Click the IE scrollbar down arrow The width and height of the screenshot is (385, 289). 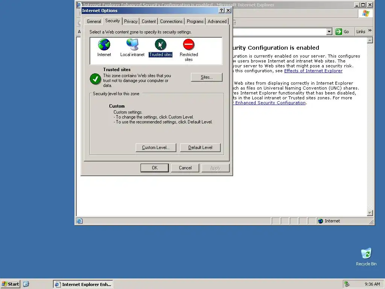coord(370,213)
